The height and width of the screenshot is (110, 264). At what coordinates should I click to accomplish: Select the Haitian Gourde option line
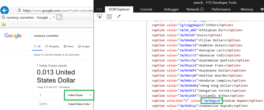pyautogui.click(x=197, y=75)
